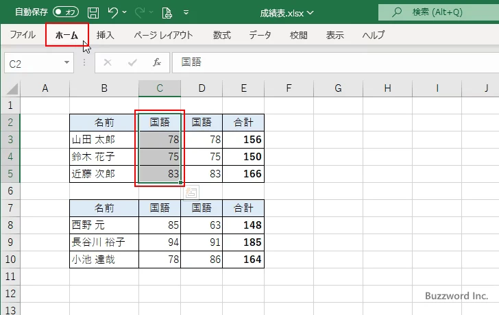
Task: Select column B header
Action: pos(104,88)
